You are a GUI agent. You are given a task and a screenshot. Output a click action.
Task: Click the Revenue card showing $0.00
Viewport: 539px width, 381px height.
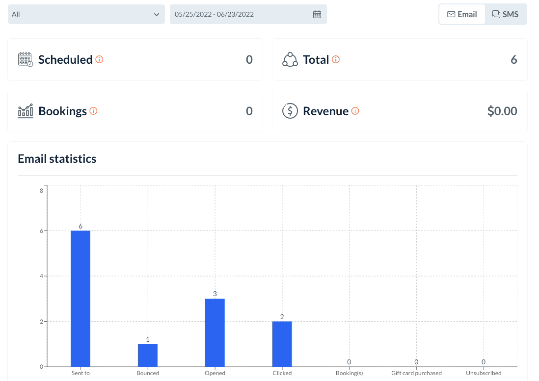coord(400,111)
